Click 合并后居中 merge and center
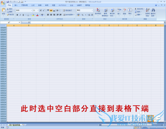This screenshot has width=166, height=129. (68, 15)
